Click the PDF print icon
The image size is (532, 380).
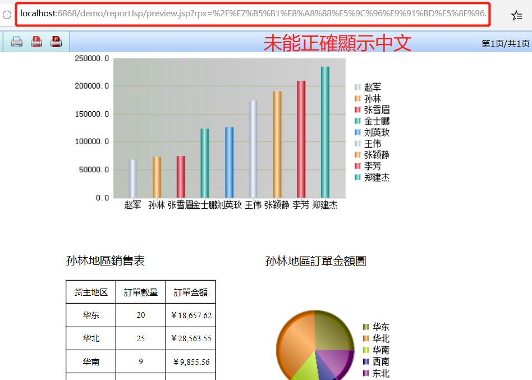(56, 42)
